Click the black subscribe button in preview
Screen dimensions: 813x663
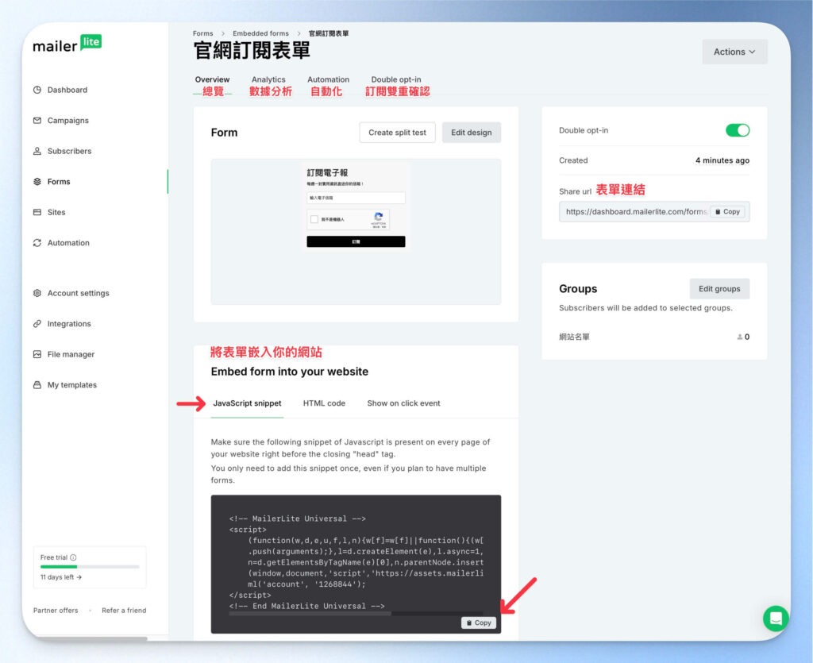click(356, 241)
